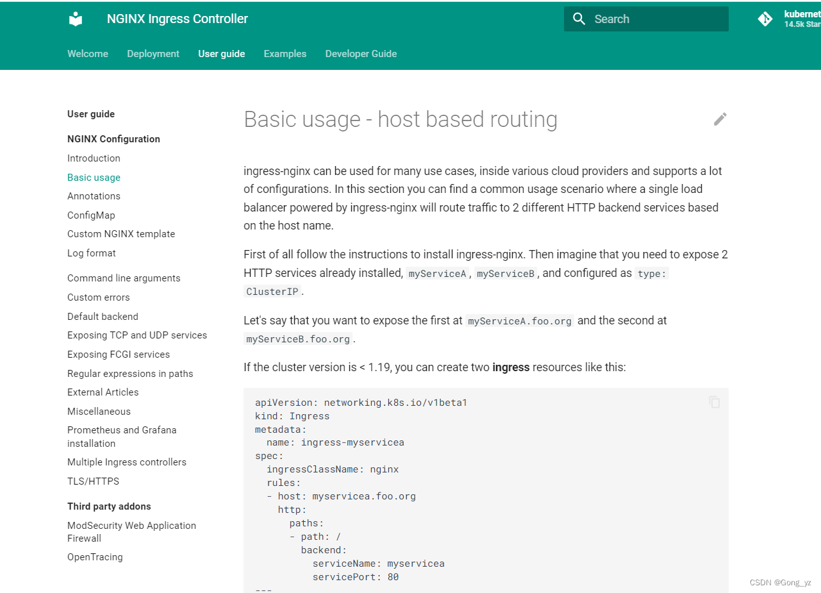Open the ConfigMap page
Screen dimensions: 821x593
point(91,215)
